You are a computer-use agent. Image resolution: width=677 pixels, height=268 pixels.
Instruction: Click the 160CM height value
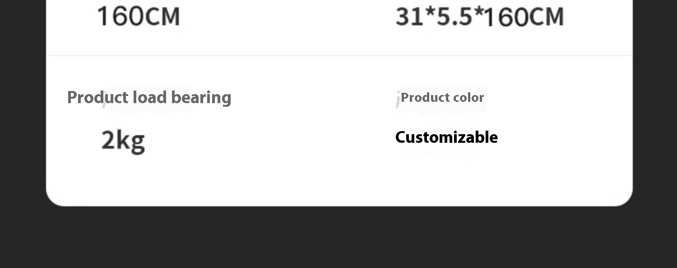139,17
